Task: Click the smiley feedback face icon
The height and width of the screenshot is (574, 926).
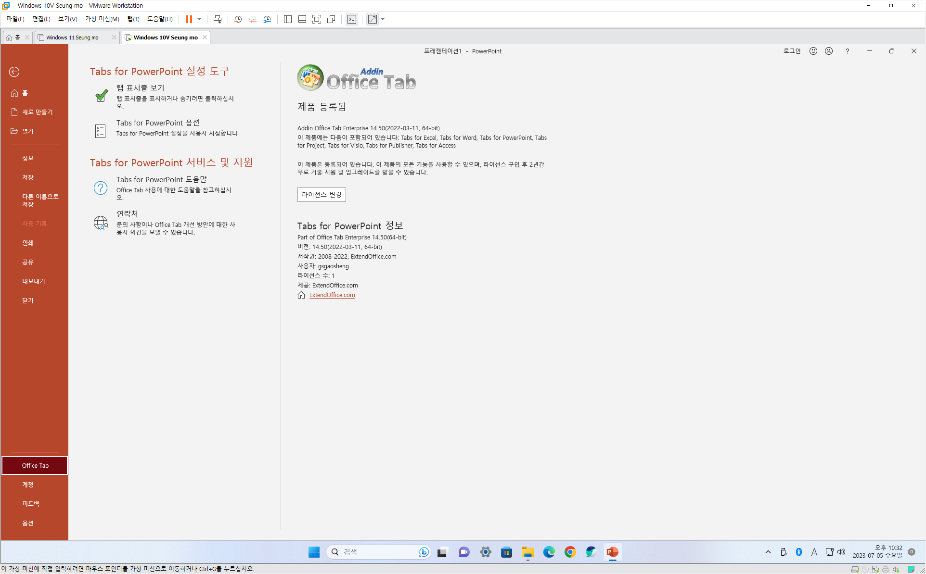Action: click(x=813, y=51)
